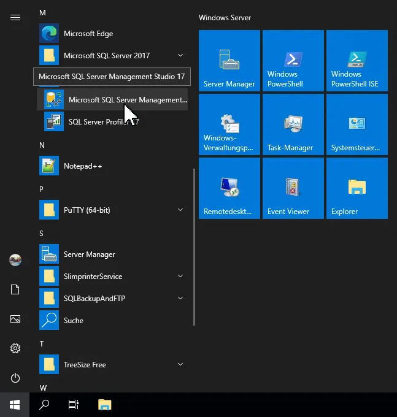397x417 pixels.
Task: Click the Power button icon
Action: pyautogui.click(x=15, y=378)
